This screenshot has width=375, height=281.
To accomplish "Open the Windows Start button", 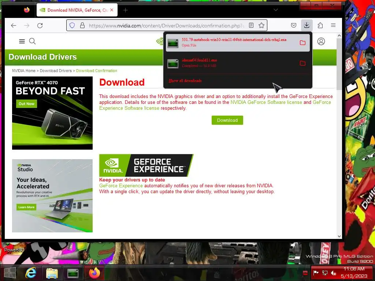I will click(x=10, y=273).
